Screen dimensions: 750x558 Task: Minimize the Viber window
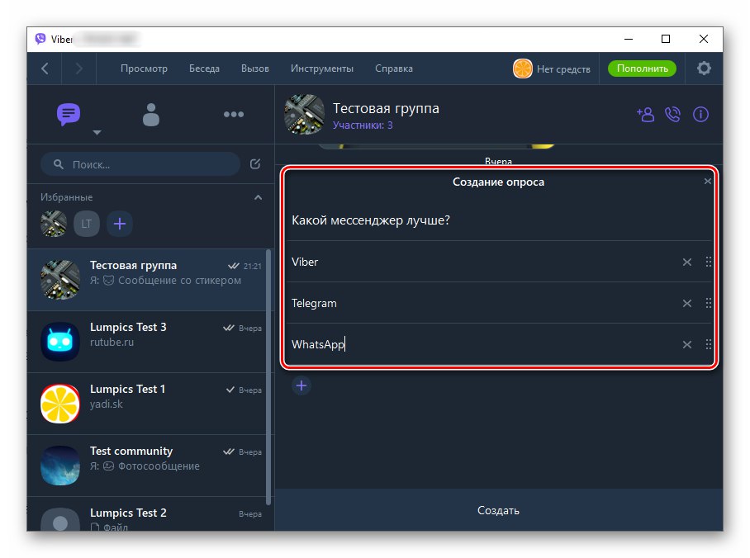pos(629,39)
